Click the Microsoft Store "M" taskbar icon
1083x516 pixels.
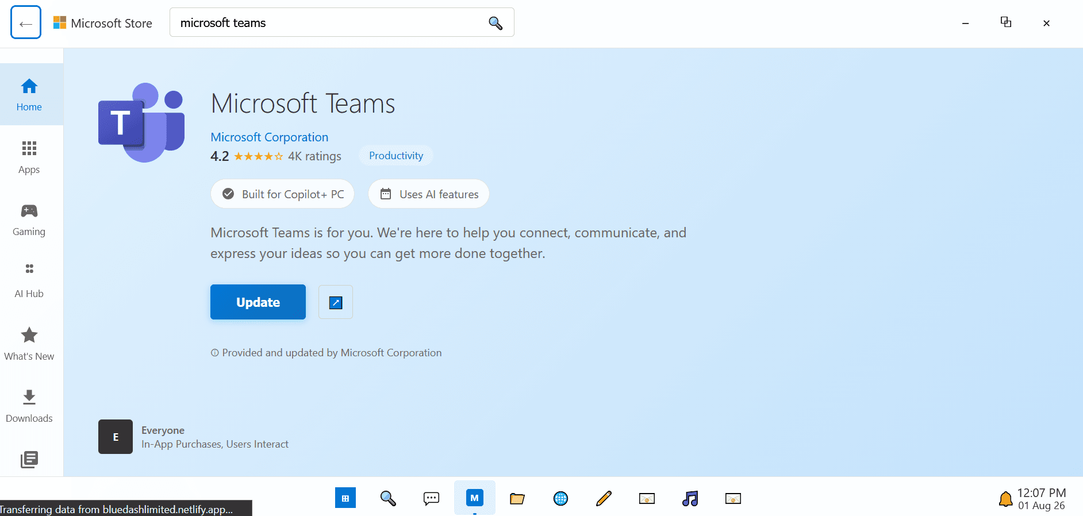coord(474,498)
